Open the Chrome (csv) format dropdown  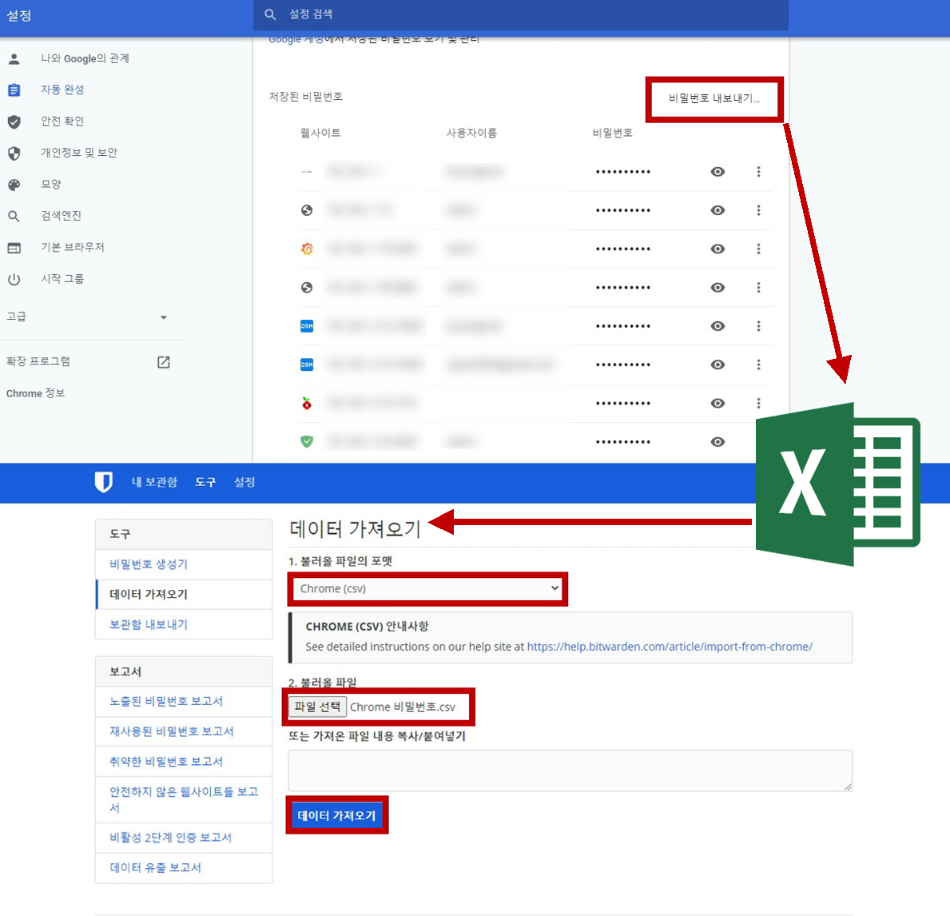tap(427, 588)
